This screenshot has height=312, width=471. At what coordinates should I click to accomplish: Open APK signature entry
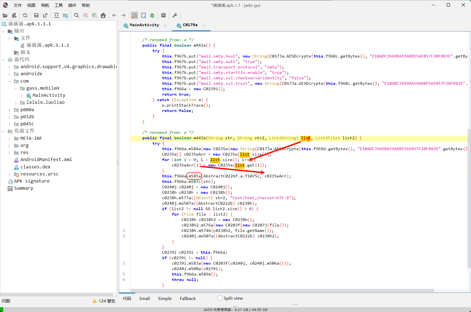pyautogui.click(x=32, y=181)
